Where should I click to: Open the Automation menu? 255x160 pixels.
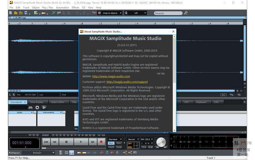pyautogui.click(x=62, y=7)
